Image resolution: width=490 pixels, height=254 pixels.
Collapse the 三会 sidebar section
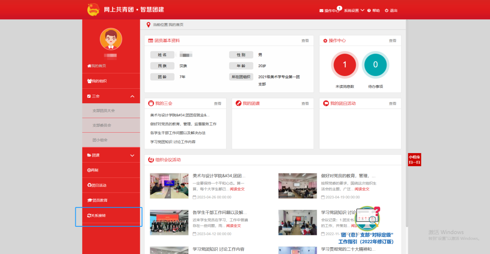[132, 96]
